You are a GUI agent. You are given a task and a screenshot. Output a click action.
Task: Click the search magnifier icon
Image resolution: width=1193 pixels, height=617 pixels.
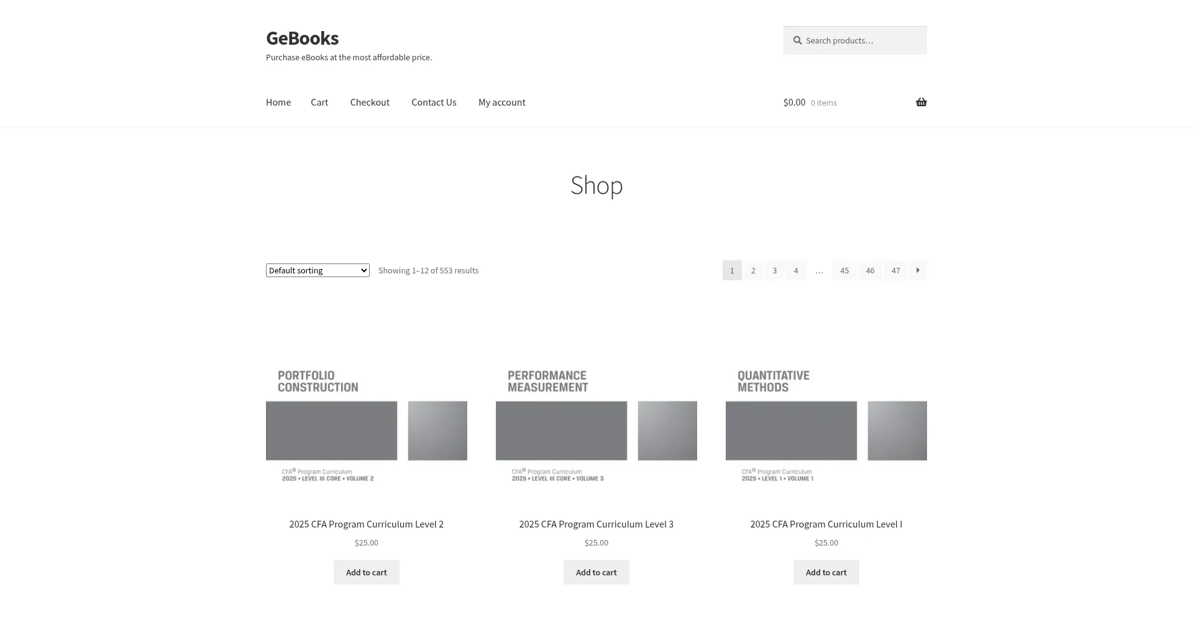797,41
